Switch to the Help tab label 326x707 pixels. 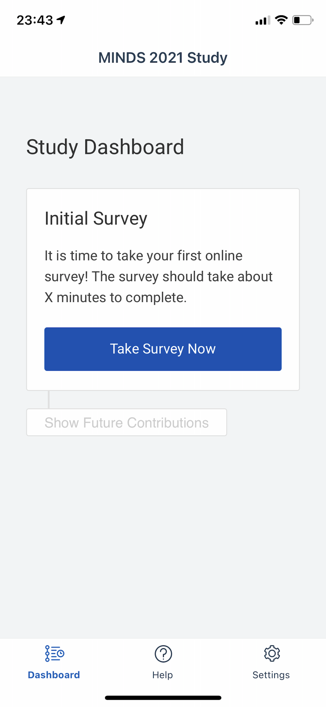(x=163, y=675)
